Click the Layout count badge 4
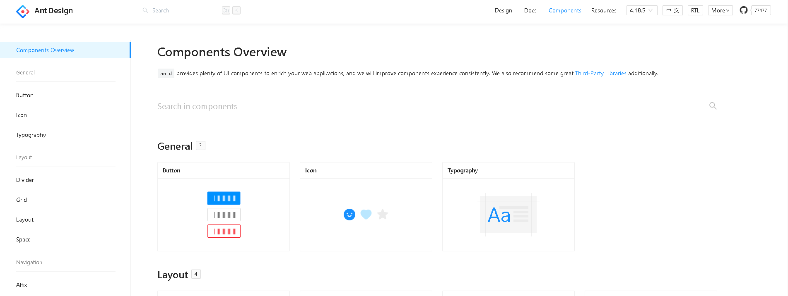This screenshot has width=788, height=296. coord(196,274)
